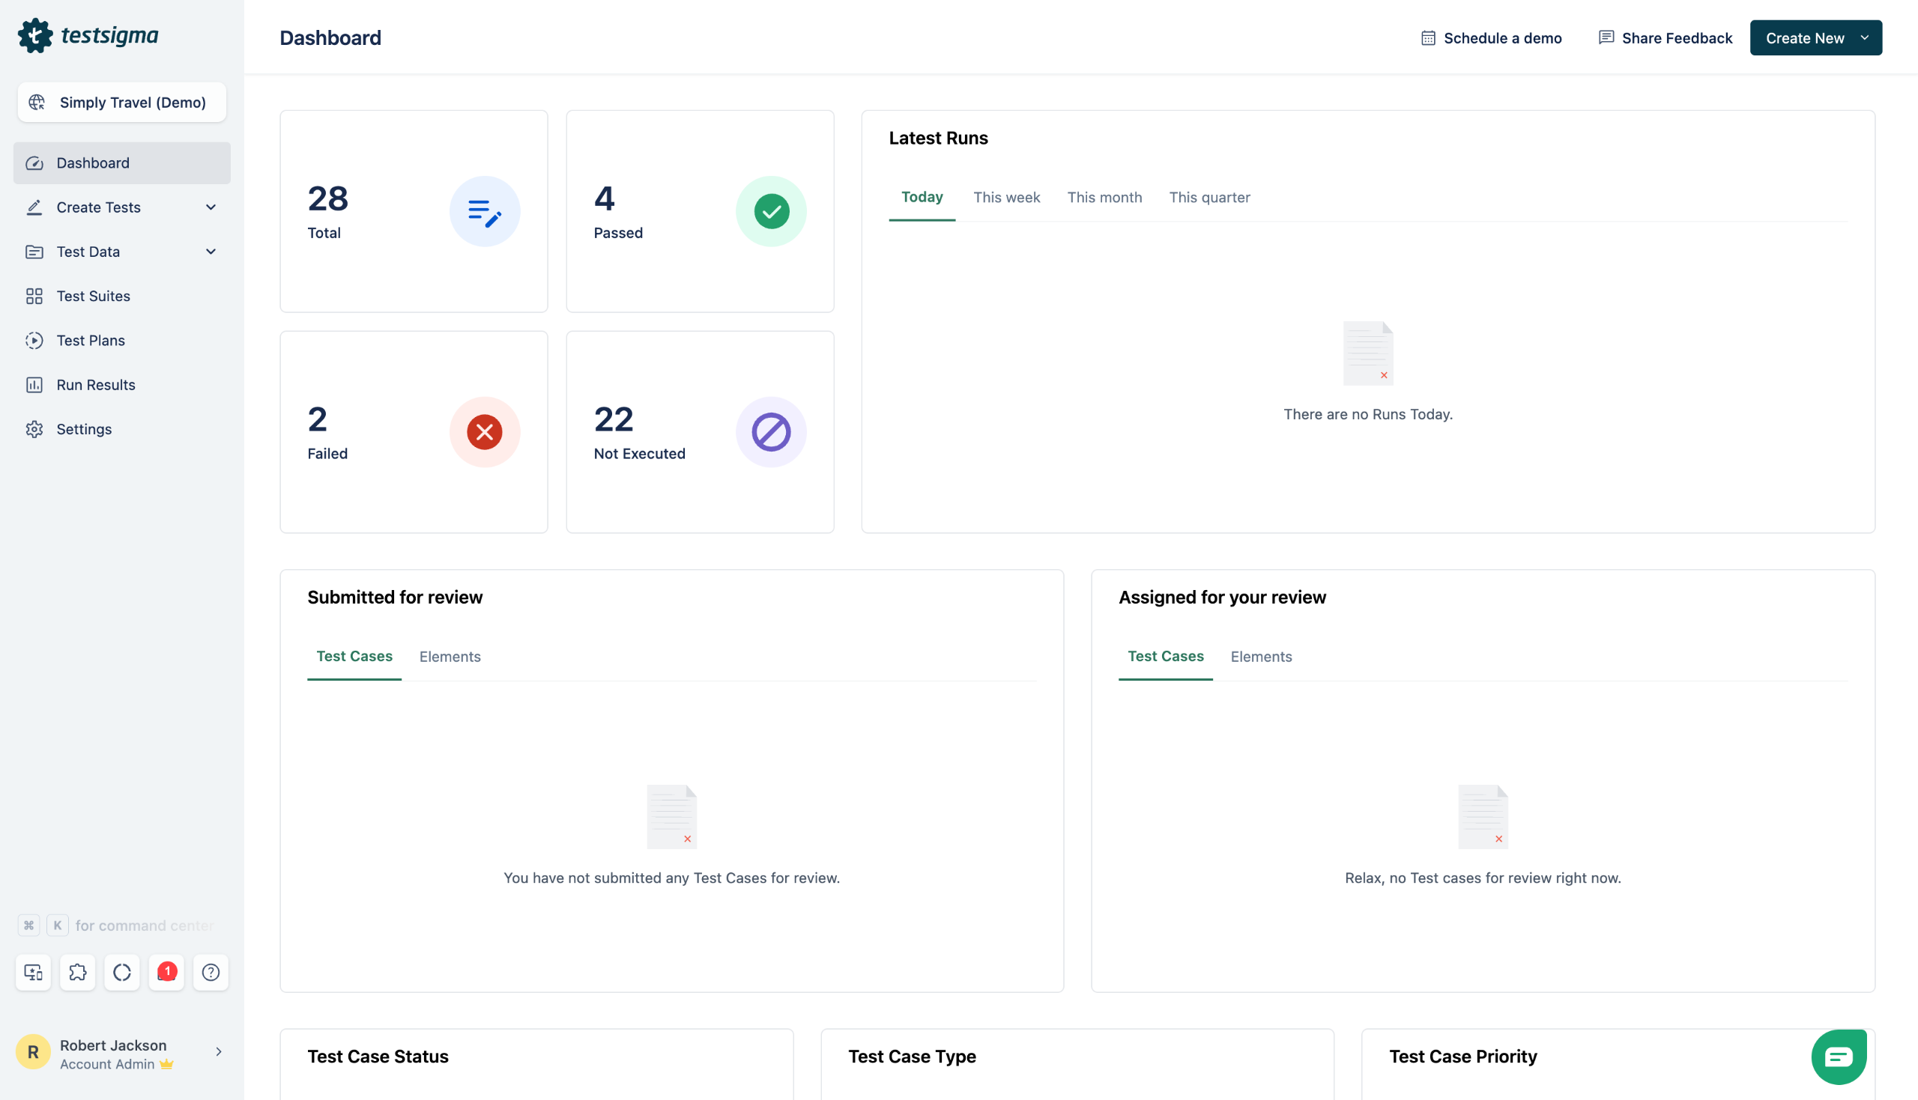Click the Passed green checkmark icon
The height and width of the screenshot is (1100, 1918).
coord(771,211)
